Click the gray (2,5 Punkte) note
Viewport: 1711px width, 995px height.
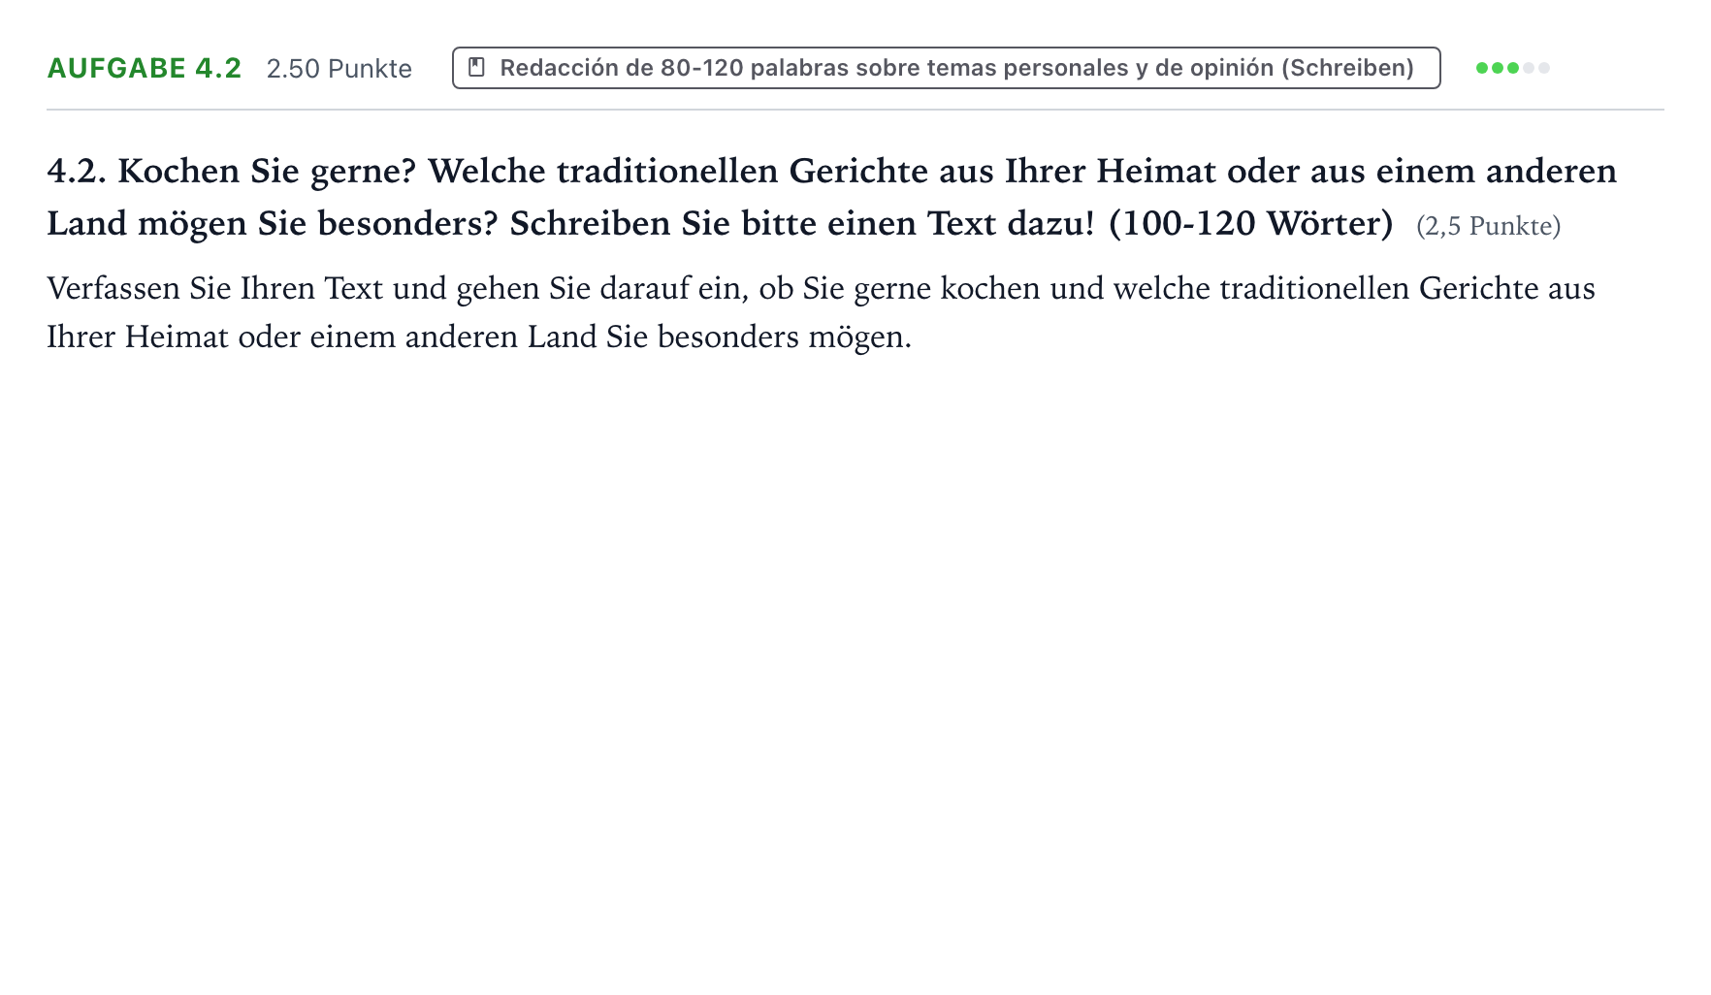click(x=1488, y=226)
